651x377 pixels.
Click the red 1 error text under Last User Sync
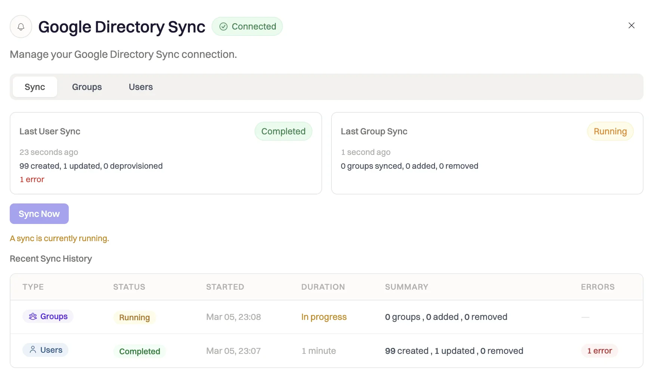(32, 179)
